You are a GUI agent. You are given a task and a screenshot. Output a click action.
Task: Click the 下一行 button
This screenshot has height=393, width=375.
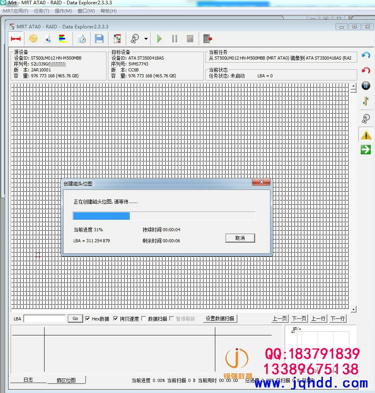(x=338, y=318)
